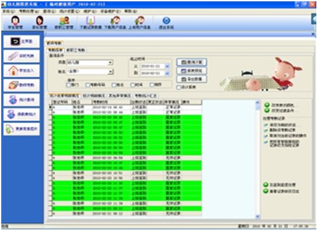Open the house icon sidebar button
This screenshot has width=317, height=230.
[x=13, y=70]
